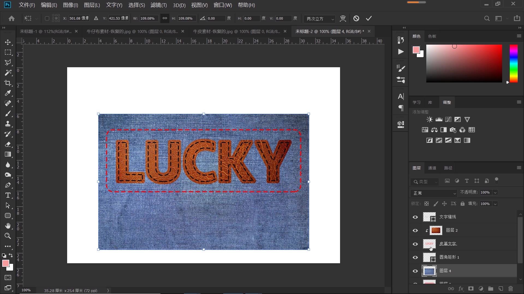524x294 pixels.
Task: Click the X position input field
Action: [x=79, y=18]
